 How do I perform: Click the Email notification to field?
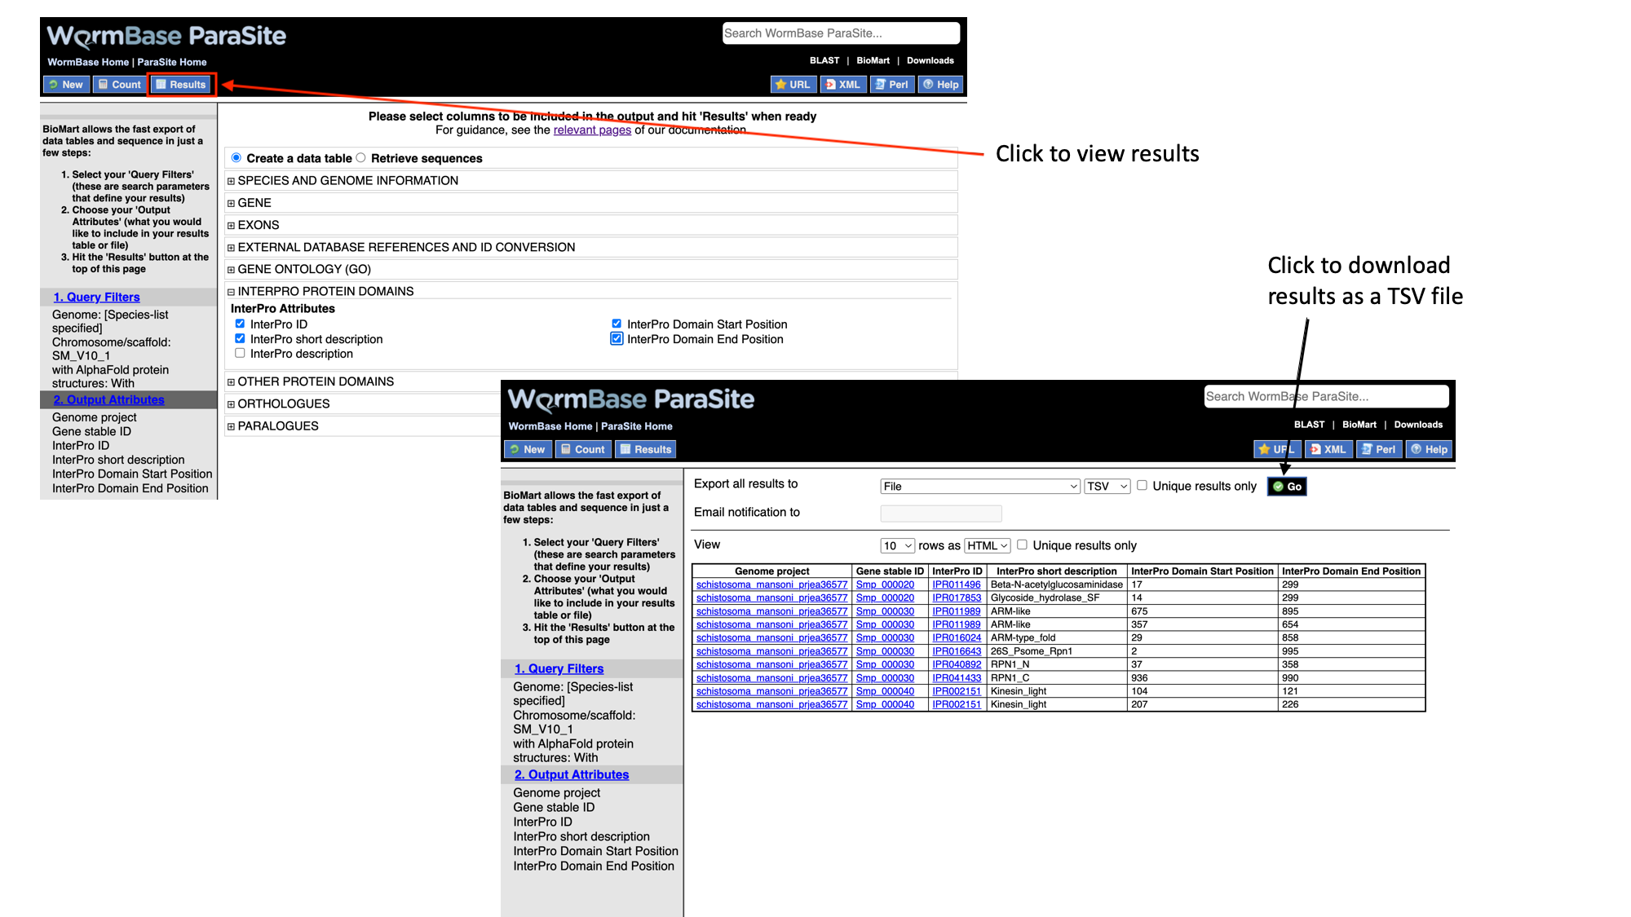click(x=941, y=514)
